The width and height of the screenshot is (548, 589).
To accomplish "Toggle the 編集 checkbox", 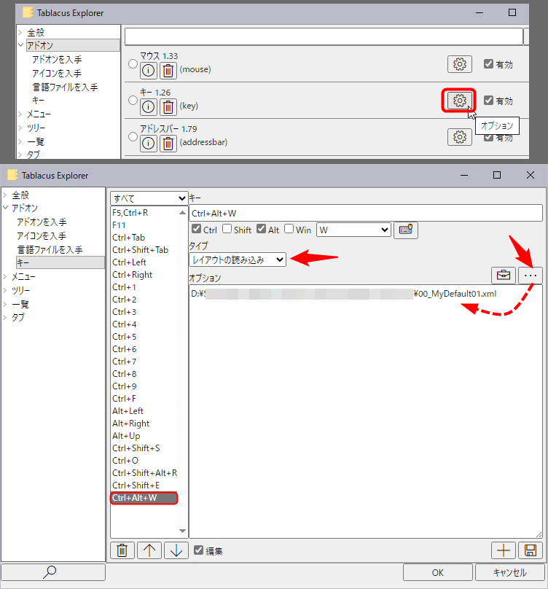I will [x=199, y=550].
